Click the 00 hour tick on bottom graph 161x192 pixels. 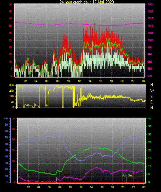coord(144,187)
